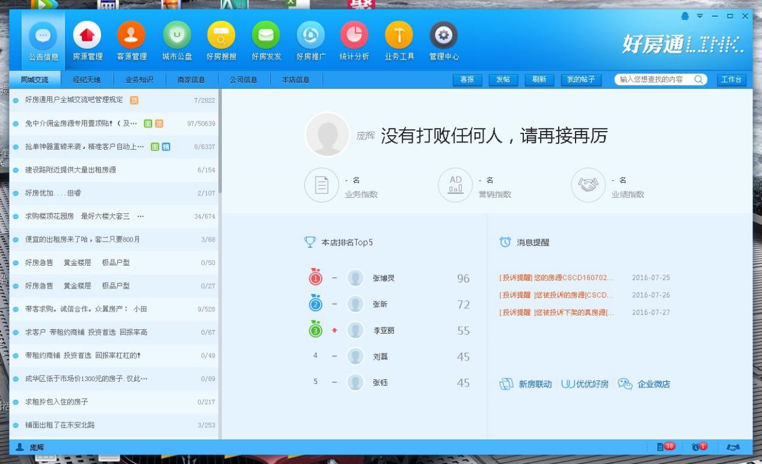
Task: Open 管理中心 gear icon
Action: [x=444, y=36]
